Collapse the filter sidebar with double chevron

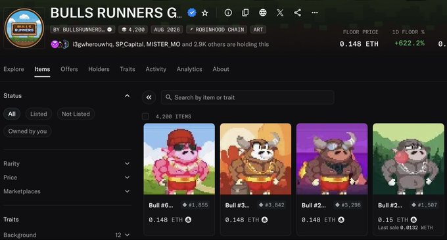tap(149, 97)
